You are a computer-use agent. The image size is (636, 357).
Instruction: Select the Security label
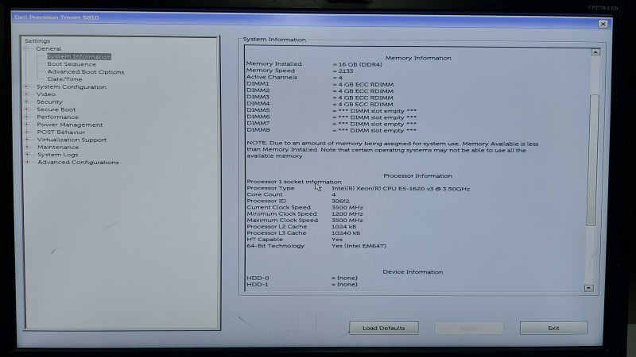click(49, 102)
